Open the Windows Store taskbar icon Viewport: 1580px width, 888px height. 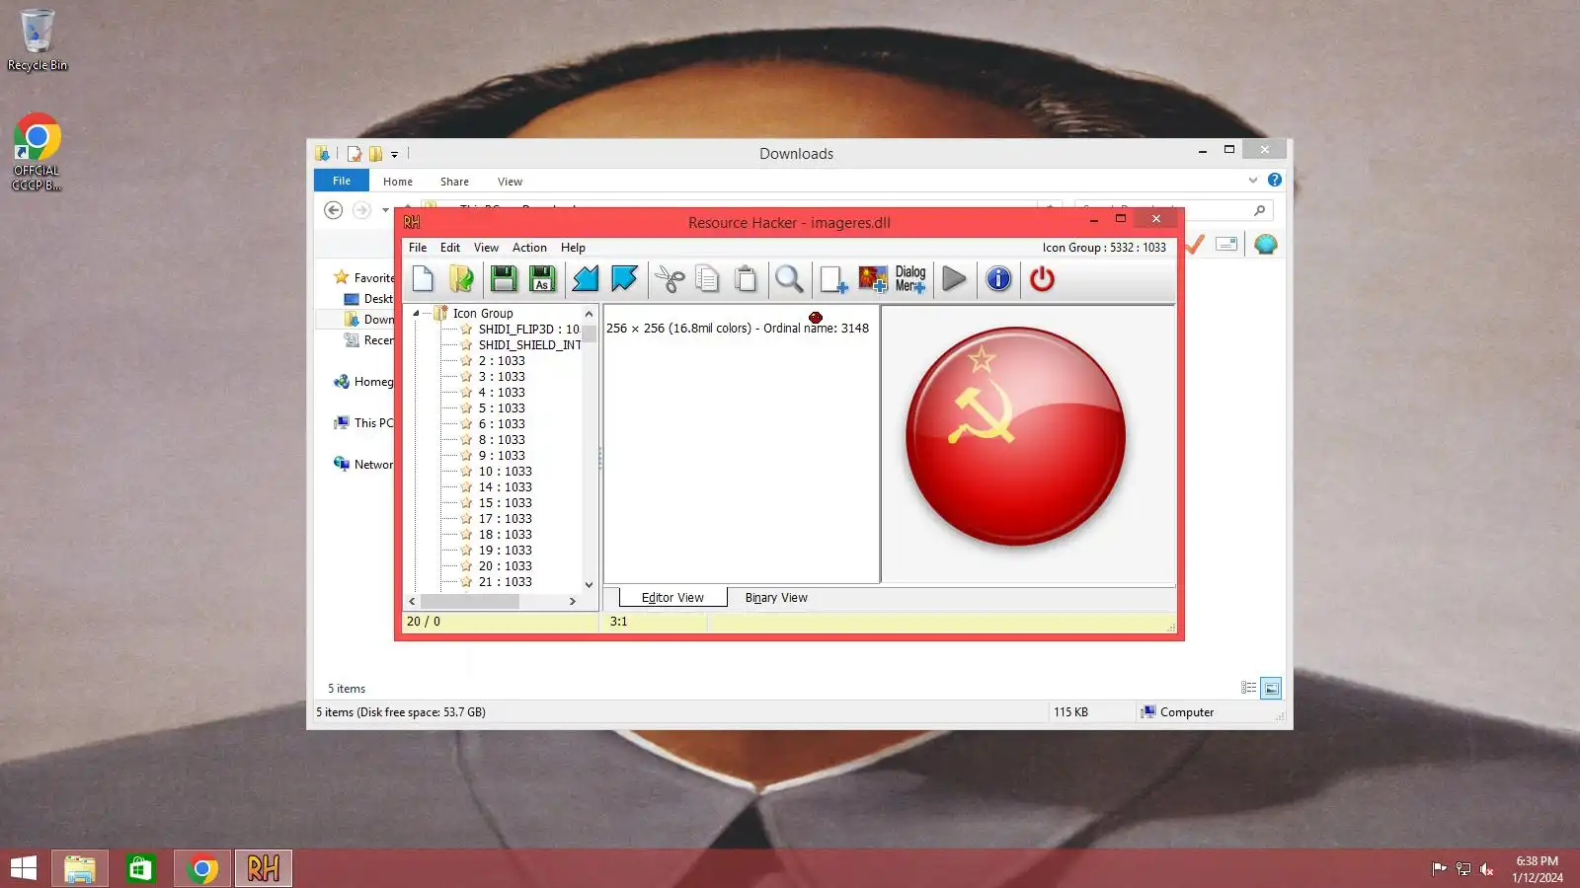point(140,868)
